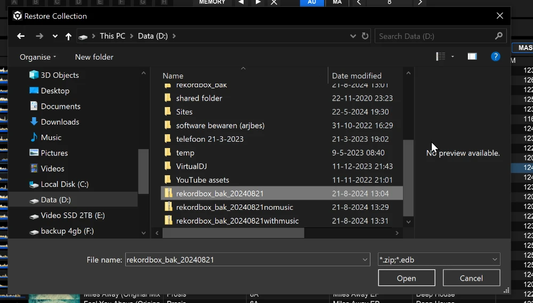Open address bar history dropdown
533x303 pixels.
point(353,36)
